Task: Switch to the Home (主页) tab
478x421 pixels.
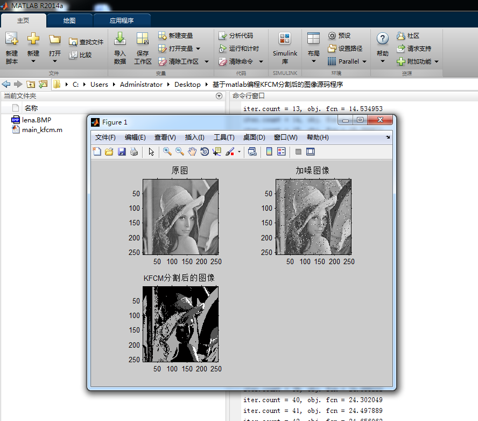Action: click(23, 20)
